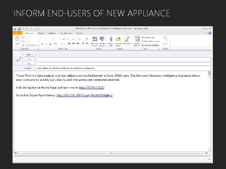Open the Follow Up flag dropdown
The height and width of the screenshot is (169, 226).
pos(149,38)
